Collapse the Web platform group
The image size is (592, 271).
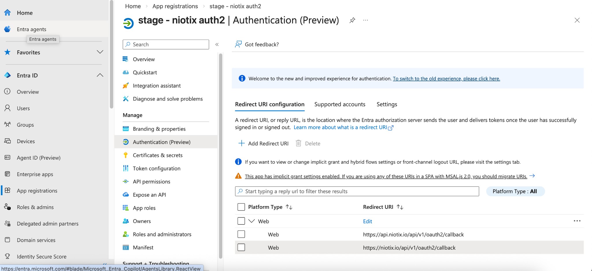pos(251,221)
